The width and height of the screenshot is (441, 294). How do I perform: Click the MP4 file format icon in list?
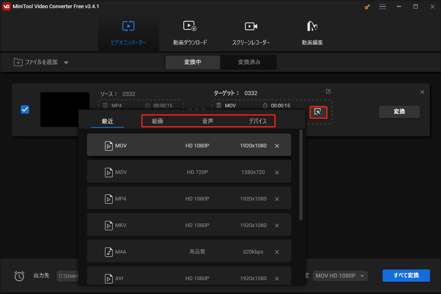pos(109,199)
